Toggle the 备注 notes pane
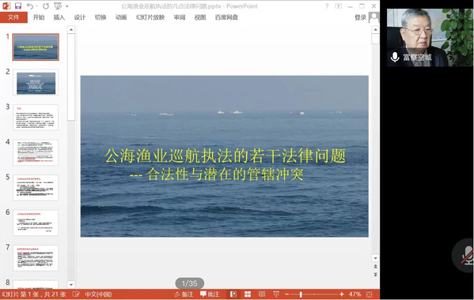Image resolution: width=474 pixels, height=300 pixels. pos(184,294)
